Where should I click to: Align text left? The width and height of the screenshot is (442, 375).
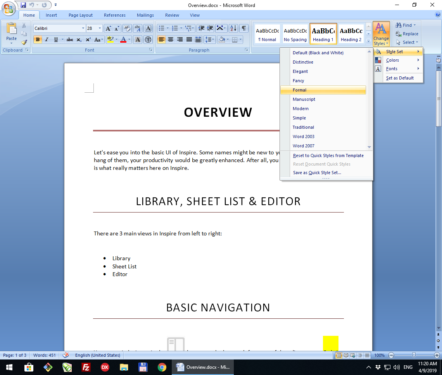[x=162, y=40]
